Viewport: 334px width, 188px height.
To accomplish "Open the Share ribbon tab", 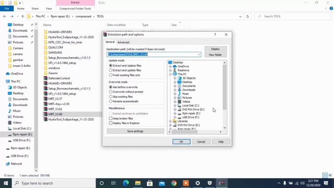I will [35, 8].
